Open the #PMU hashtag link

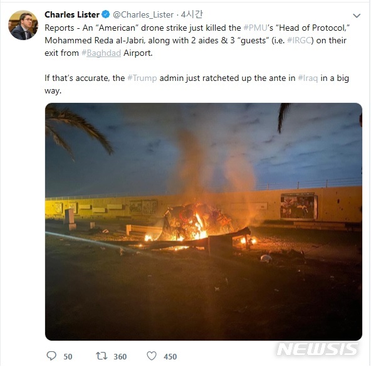[255, 28]
